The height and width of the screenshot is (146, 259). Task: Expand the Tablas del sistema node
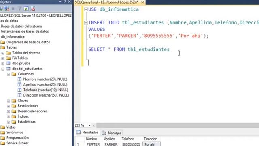tap(3, 53)
